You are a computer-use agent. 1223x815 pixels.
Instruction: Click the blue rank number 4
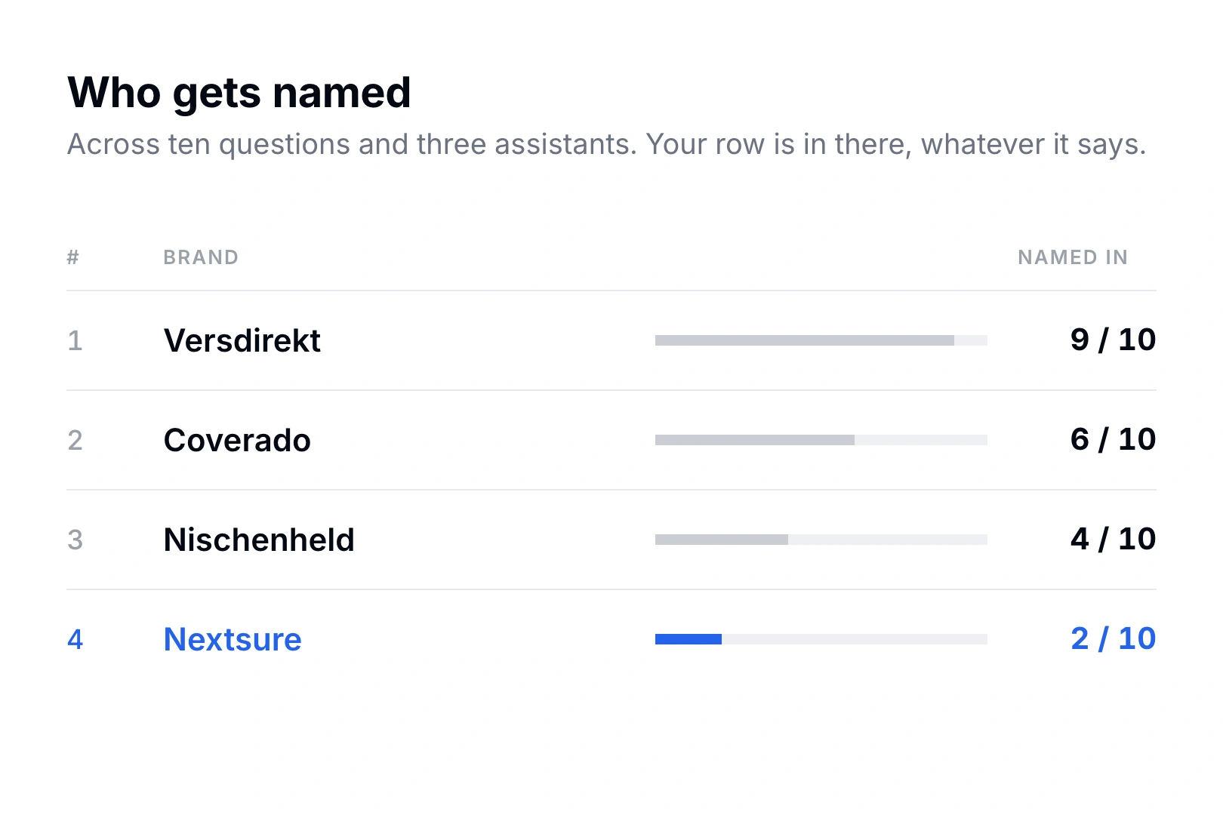[75, 639]
